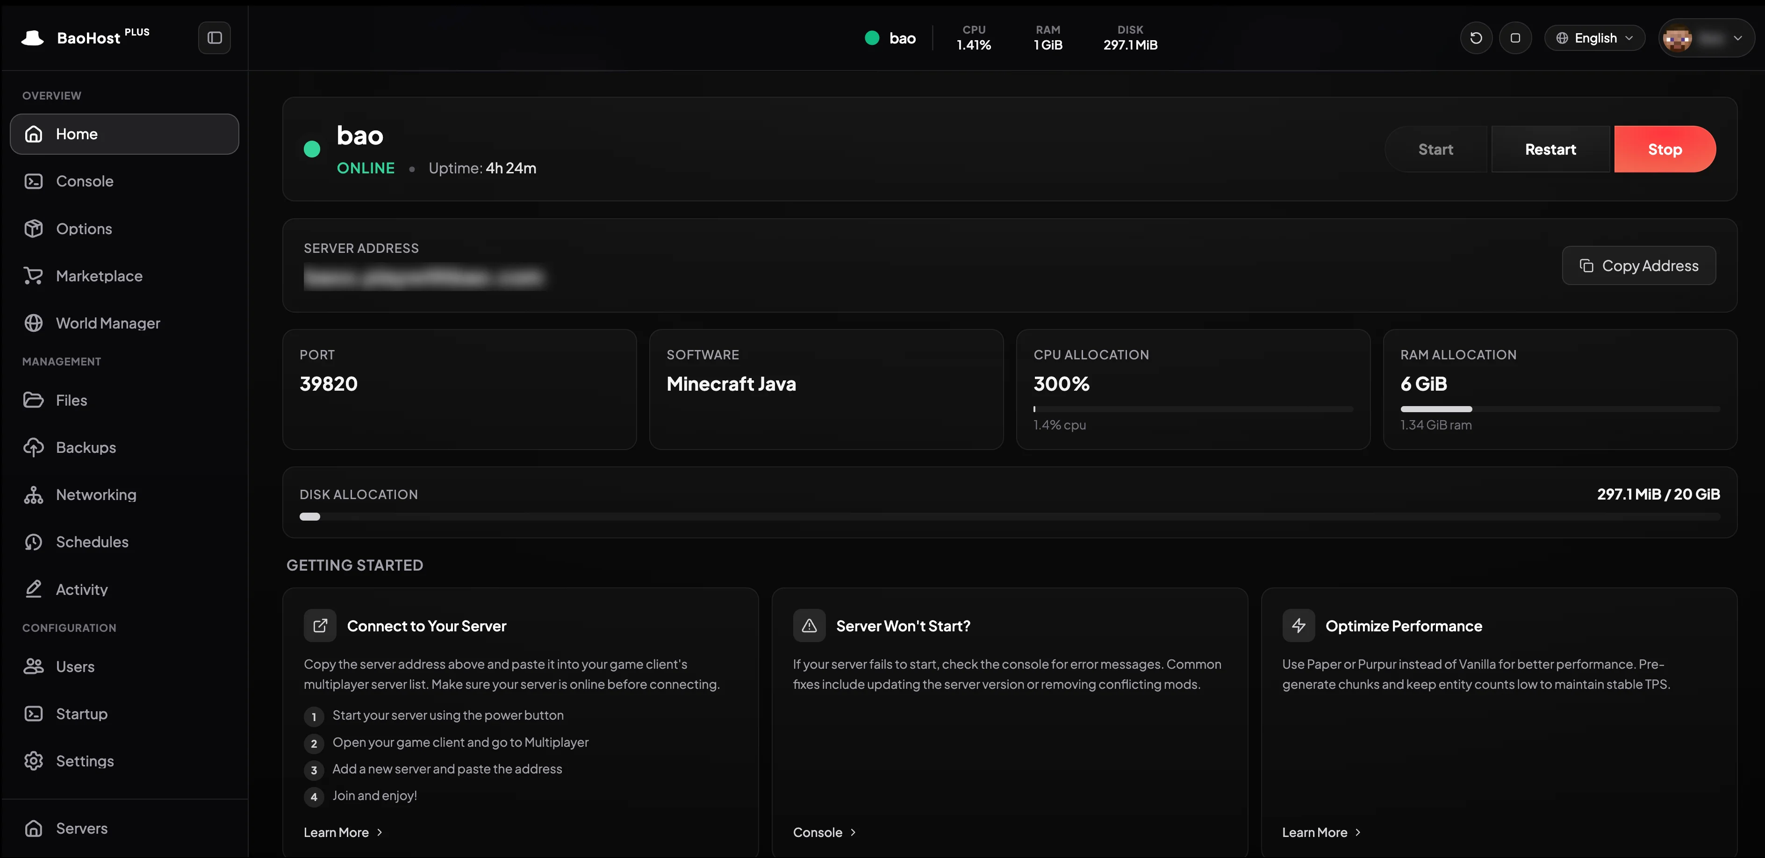Click the Settings gear icon
This screenshot has height=858, width=1765.
click(34, 761)
